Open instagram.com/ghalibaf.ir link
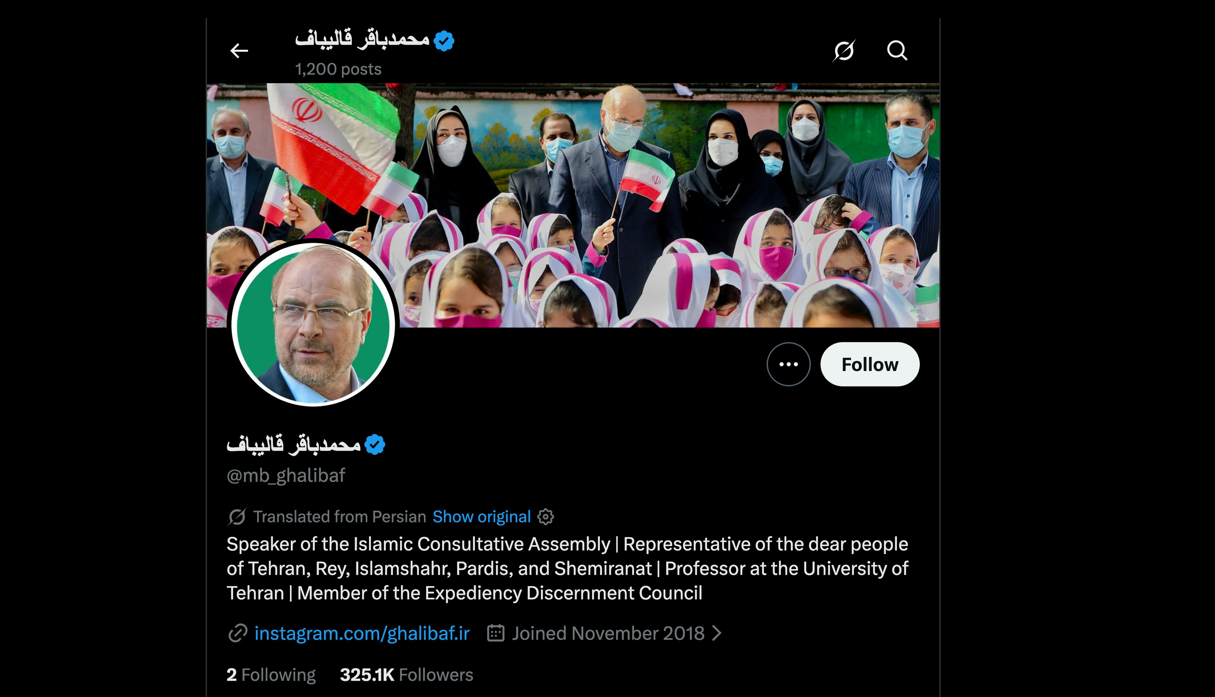 362,633
